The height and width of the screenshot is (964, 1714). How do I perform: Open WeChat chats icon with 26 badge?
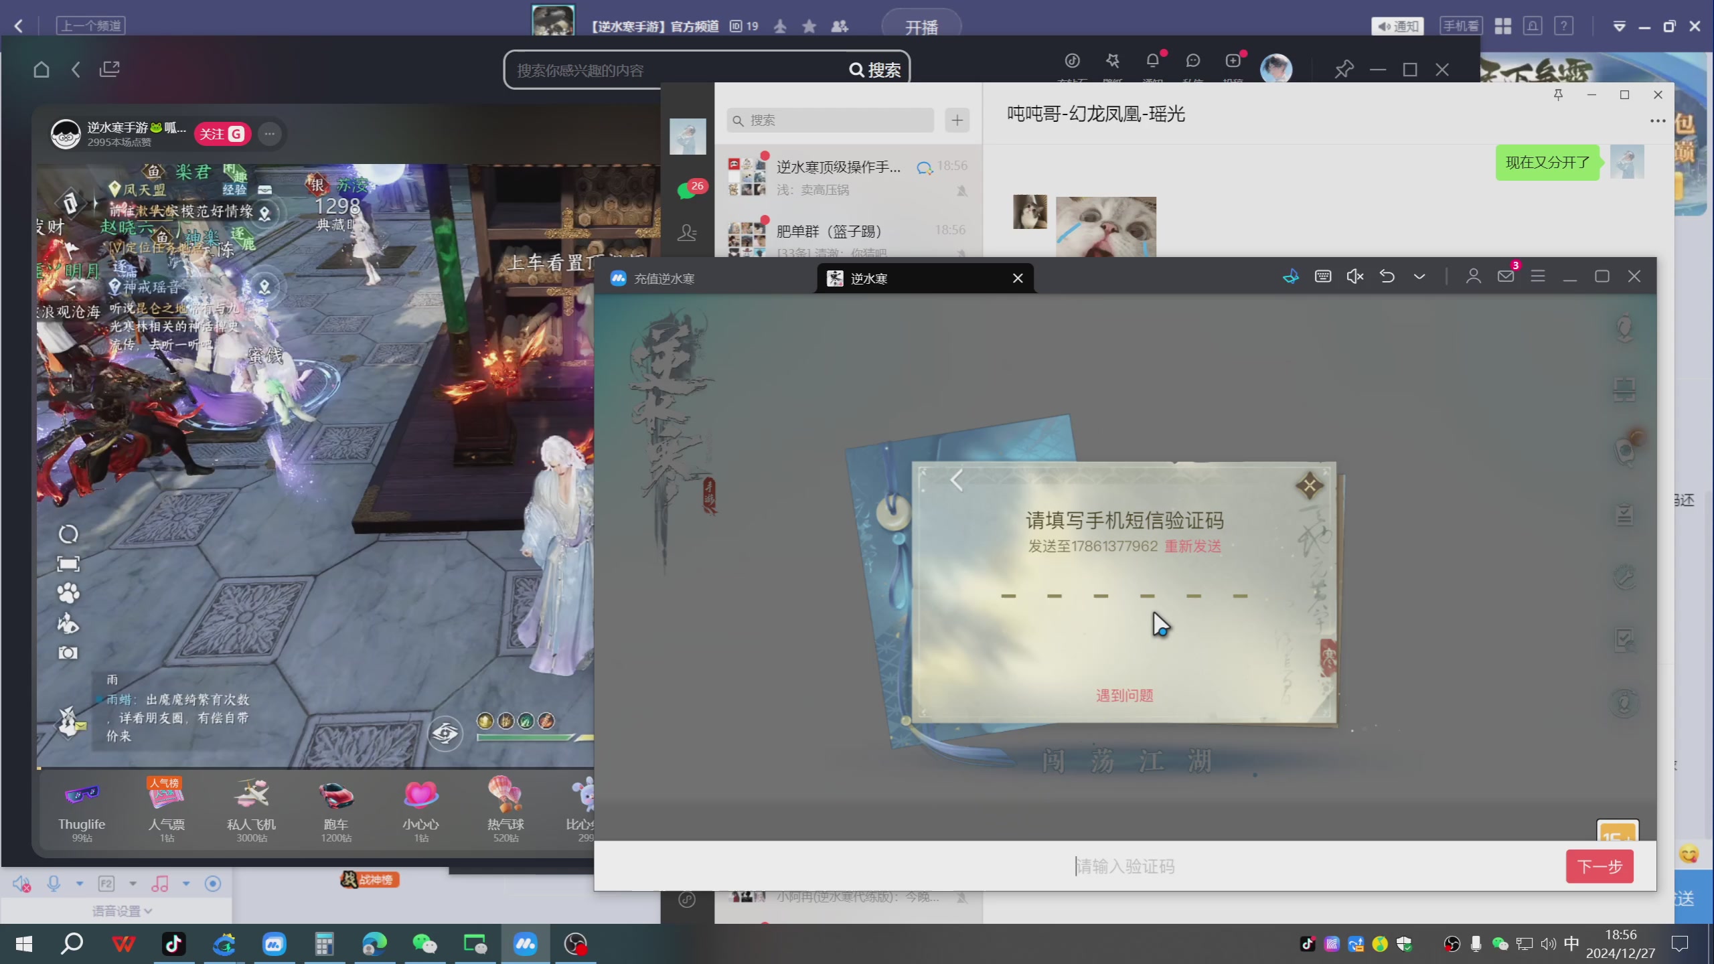coord(688,190)
